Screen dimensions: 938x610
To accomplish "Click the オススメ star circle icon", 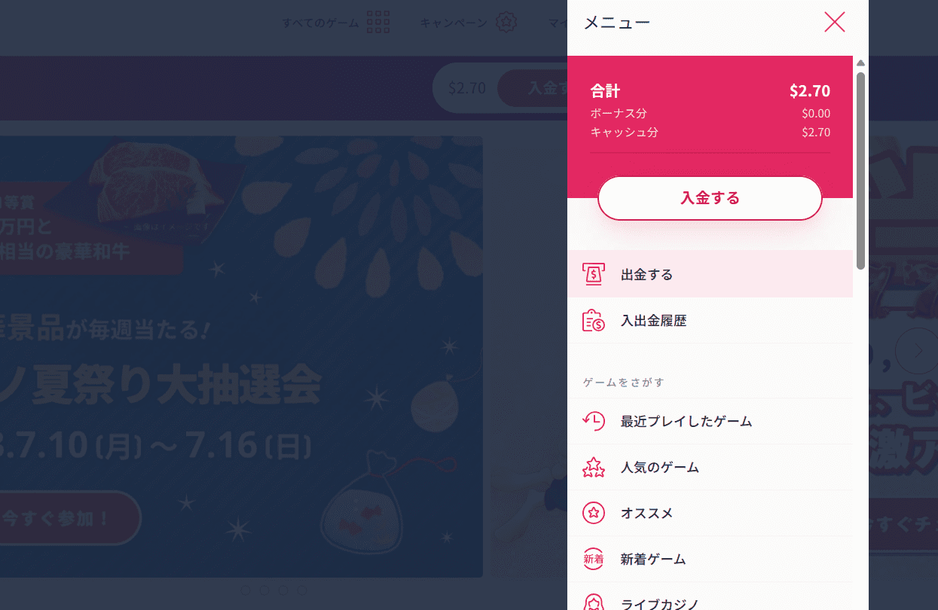I will click(594, 514).
